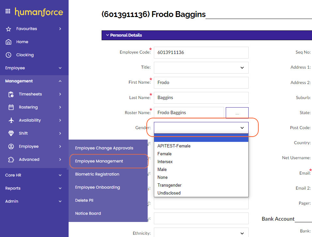The height and width of the screenshot is (237, 312).
Task: Click the Home house icon
Action: 9,42
